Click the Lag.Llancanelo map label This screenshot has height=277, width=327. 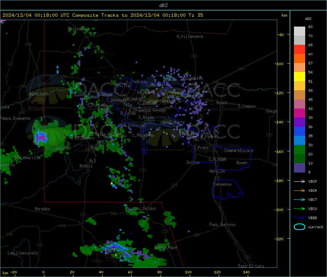(23, 253)
